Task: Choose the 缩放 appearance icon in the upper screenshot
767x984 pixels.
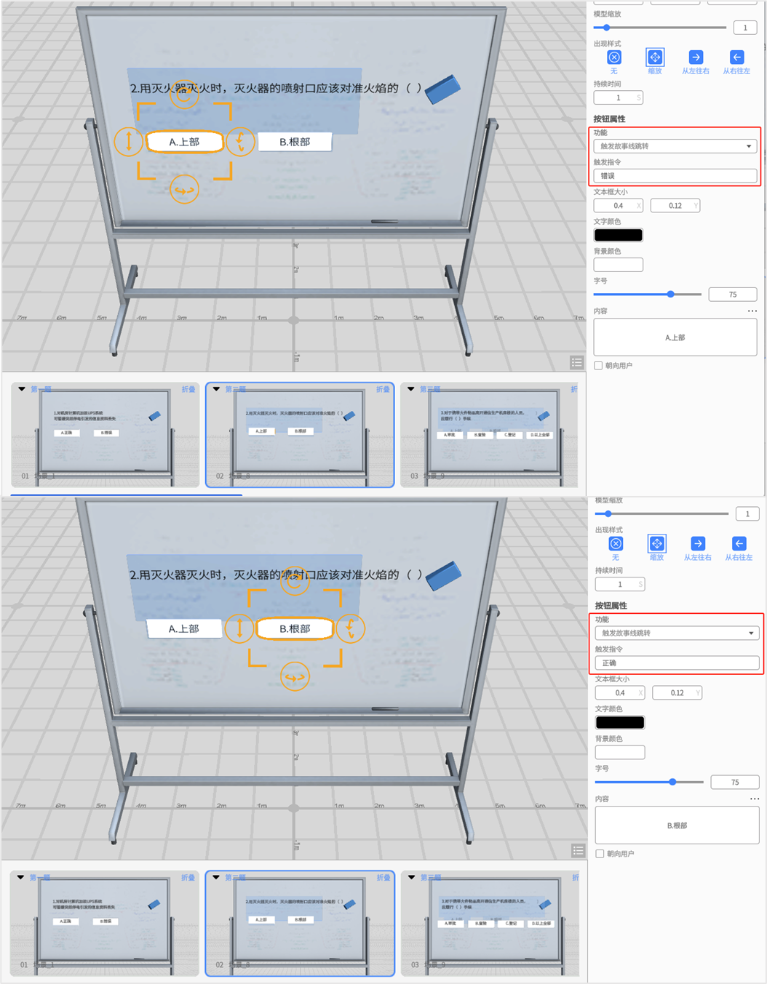Action: click(655, 57)
